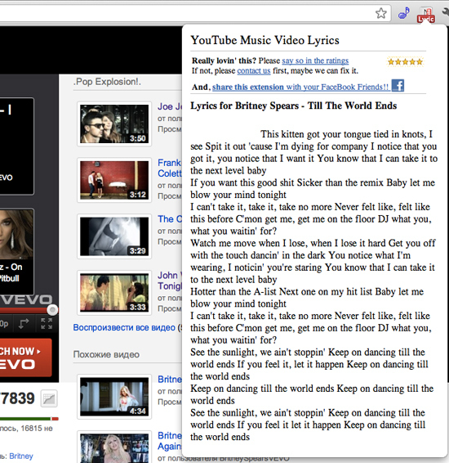This screenshot has width=449, height=463.
Task: Open the Joe J… video title link
Action: (170, 106)
